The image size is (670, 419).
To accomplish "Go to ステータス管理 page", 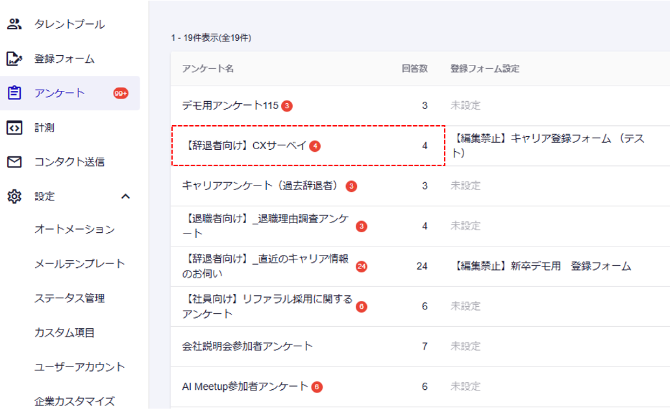I will [69, 298].
